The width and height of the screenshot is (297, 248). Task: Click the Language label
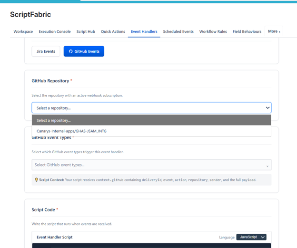pyautogui.click(x=227, y=237)
